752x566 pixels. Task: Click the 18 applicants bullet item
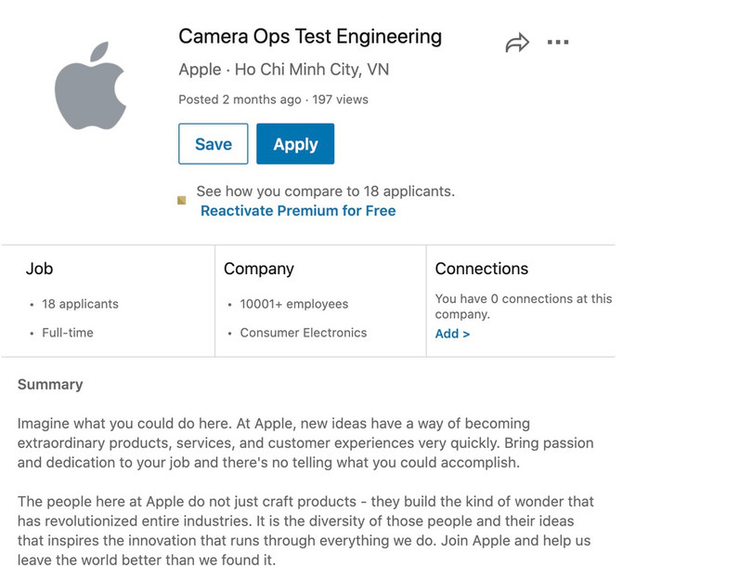pyautogui.click(x=80, y=304)
